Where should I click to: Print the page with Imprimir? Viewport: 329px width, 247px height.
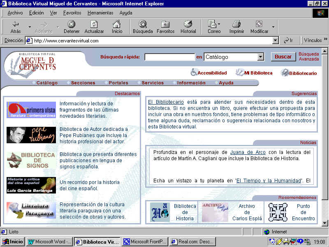236,27
